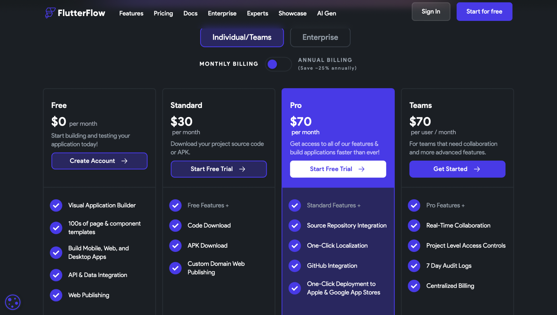The height and width of the screenshot is (315, 557).
Task: Click checkmark icon beside Code Download
Action: pos(175,225)
